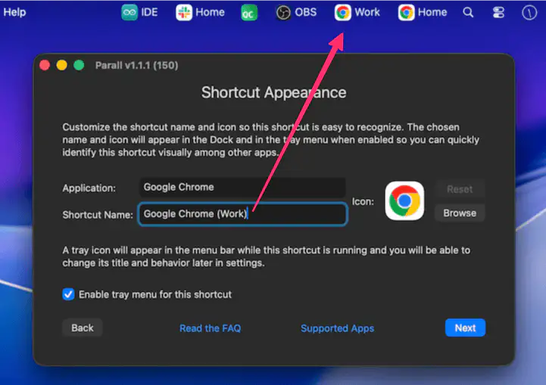Open Spotlight search magnifier icon
This screenshot has height=385, width=546.
tap(469, 12)
